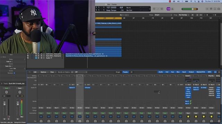222x124 pixels.
Task: Mute the left inspector channel strip
Action: pos(5,119)
